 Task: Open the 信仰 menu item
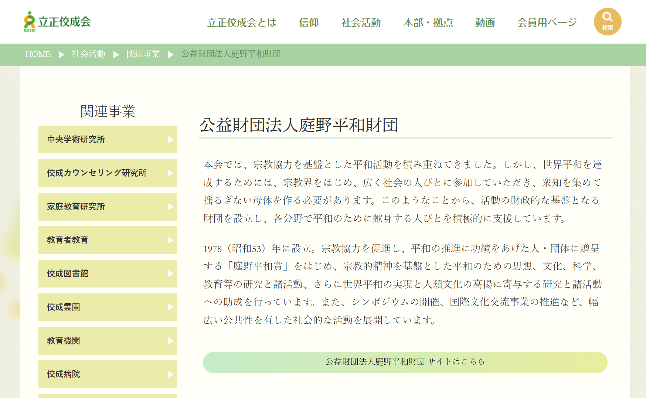click(309, 23)
